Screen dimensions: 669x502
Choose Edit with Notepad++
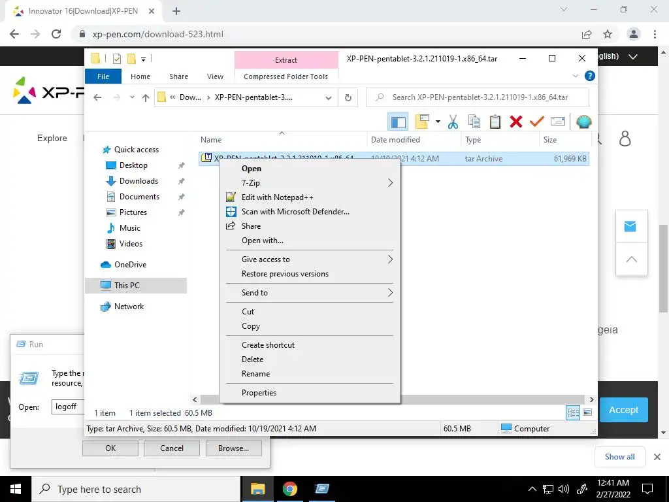pyautogui.click(x=308, y=197)
